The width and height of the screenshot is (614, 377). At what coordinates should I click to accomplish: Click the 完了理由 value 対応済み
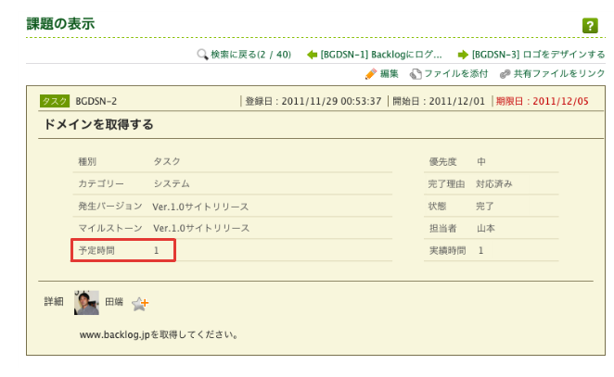pyautogui.click(x=494, y=183)
